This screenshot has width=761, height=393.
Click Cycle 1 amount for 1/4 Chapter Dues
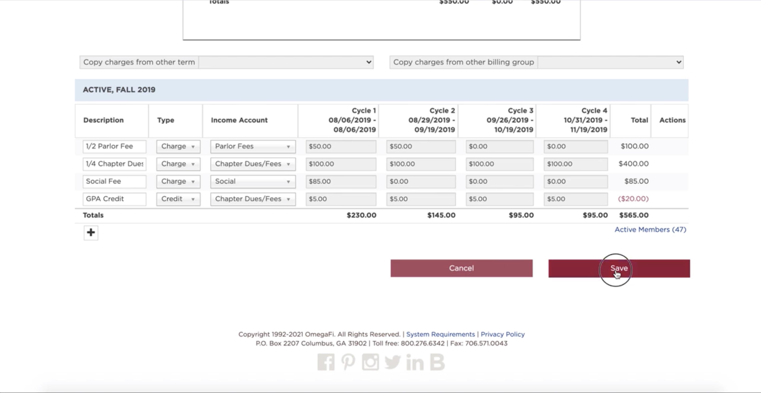click(341, 164)
